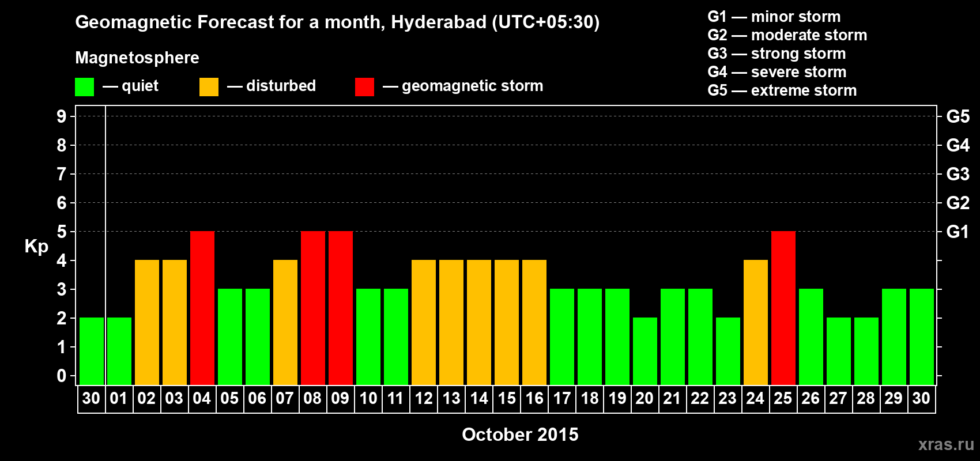The height and width of the screenshot is (461, 980).
Task: Click the G4 label on right axis
Action: pyautogui.click(x=958, y=145)
